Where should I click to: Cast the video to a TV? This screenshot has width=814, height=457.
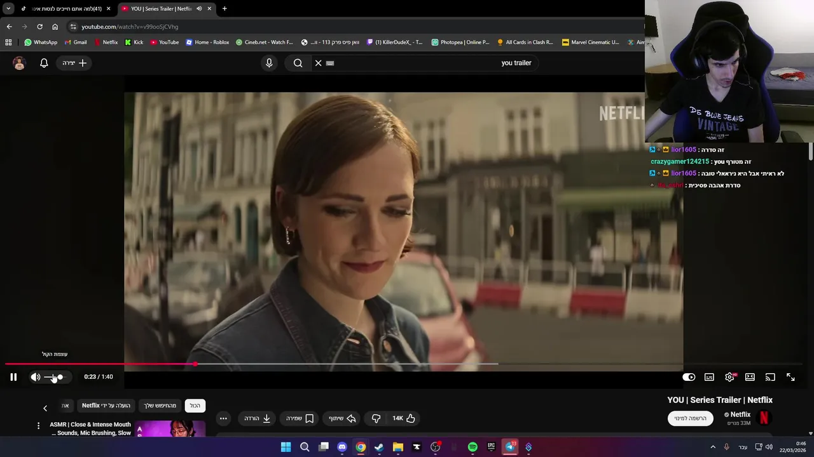tap(770, 377)
